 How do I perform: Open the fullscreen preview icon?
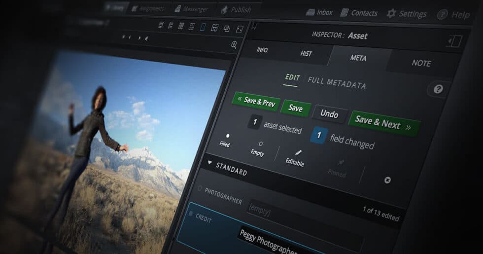240,30
